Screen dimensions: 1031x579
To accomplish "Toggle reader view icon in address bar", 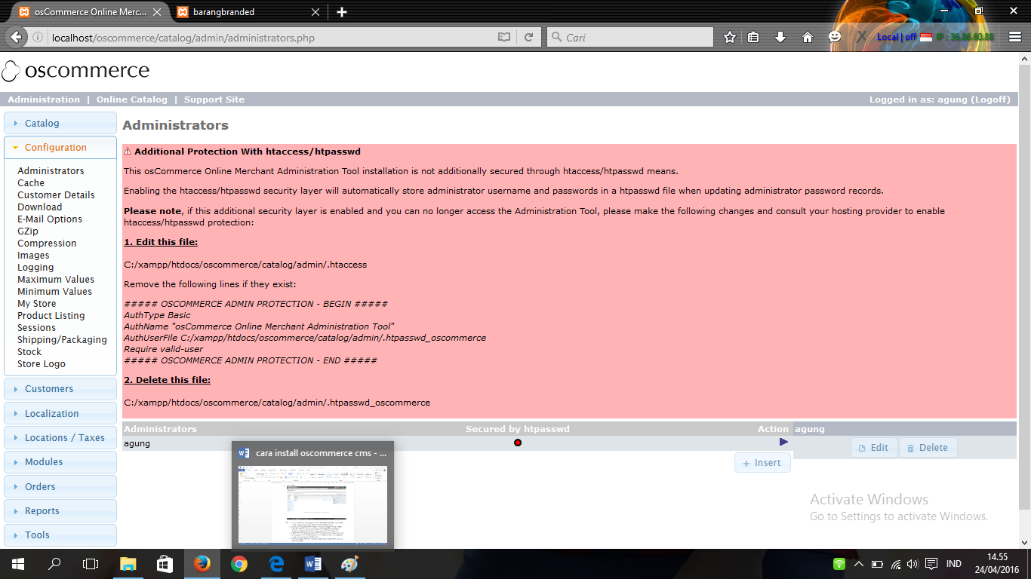I will pos(504,37).
